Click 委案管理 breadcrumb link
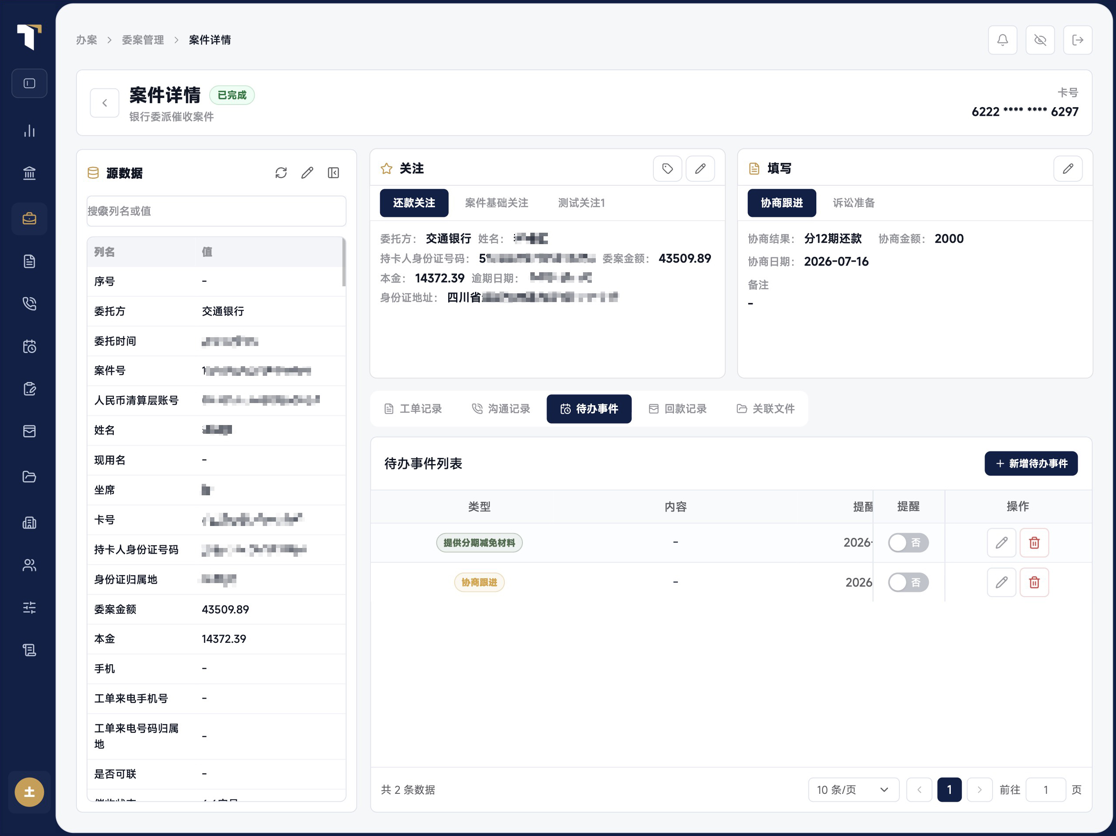The width and height of the screenshot is (1116, 836). [x=143, y=40]
